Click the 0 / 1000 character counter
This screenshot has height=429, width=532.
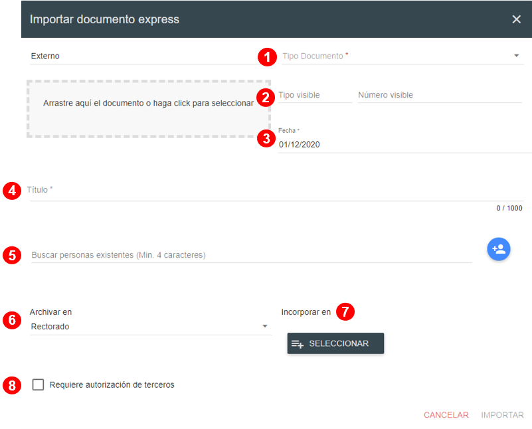(x=509, y=209)
